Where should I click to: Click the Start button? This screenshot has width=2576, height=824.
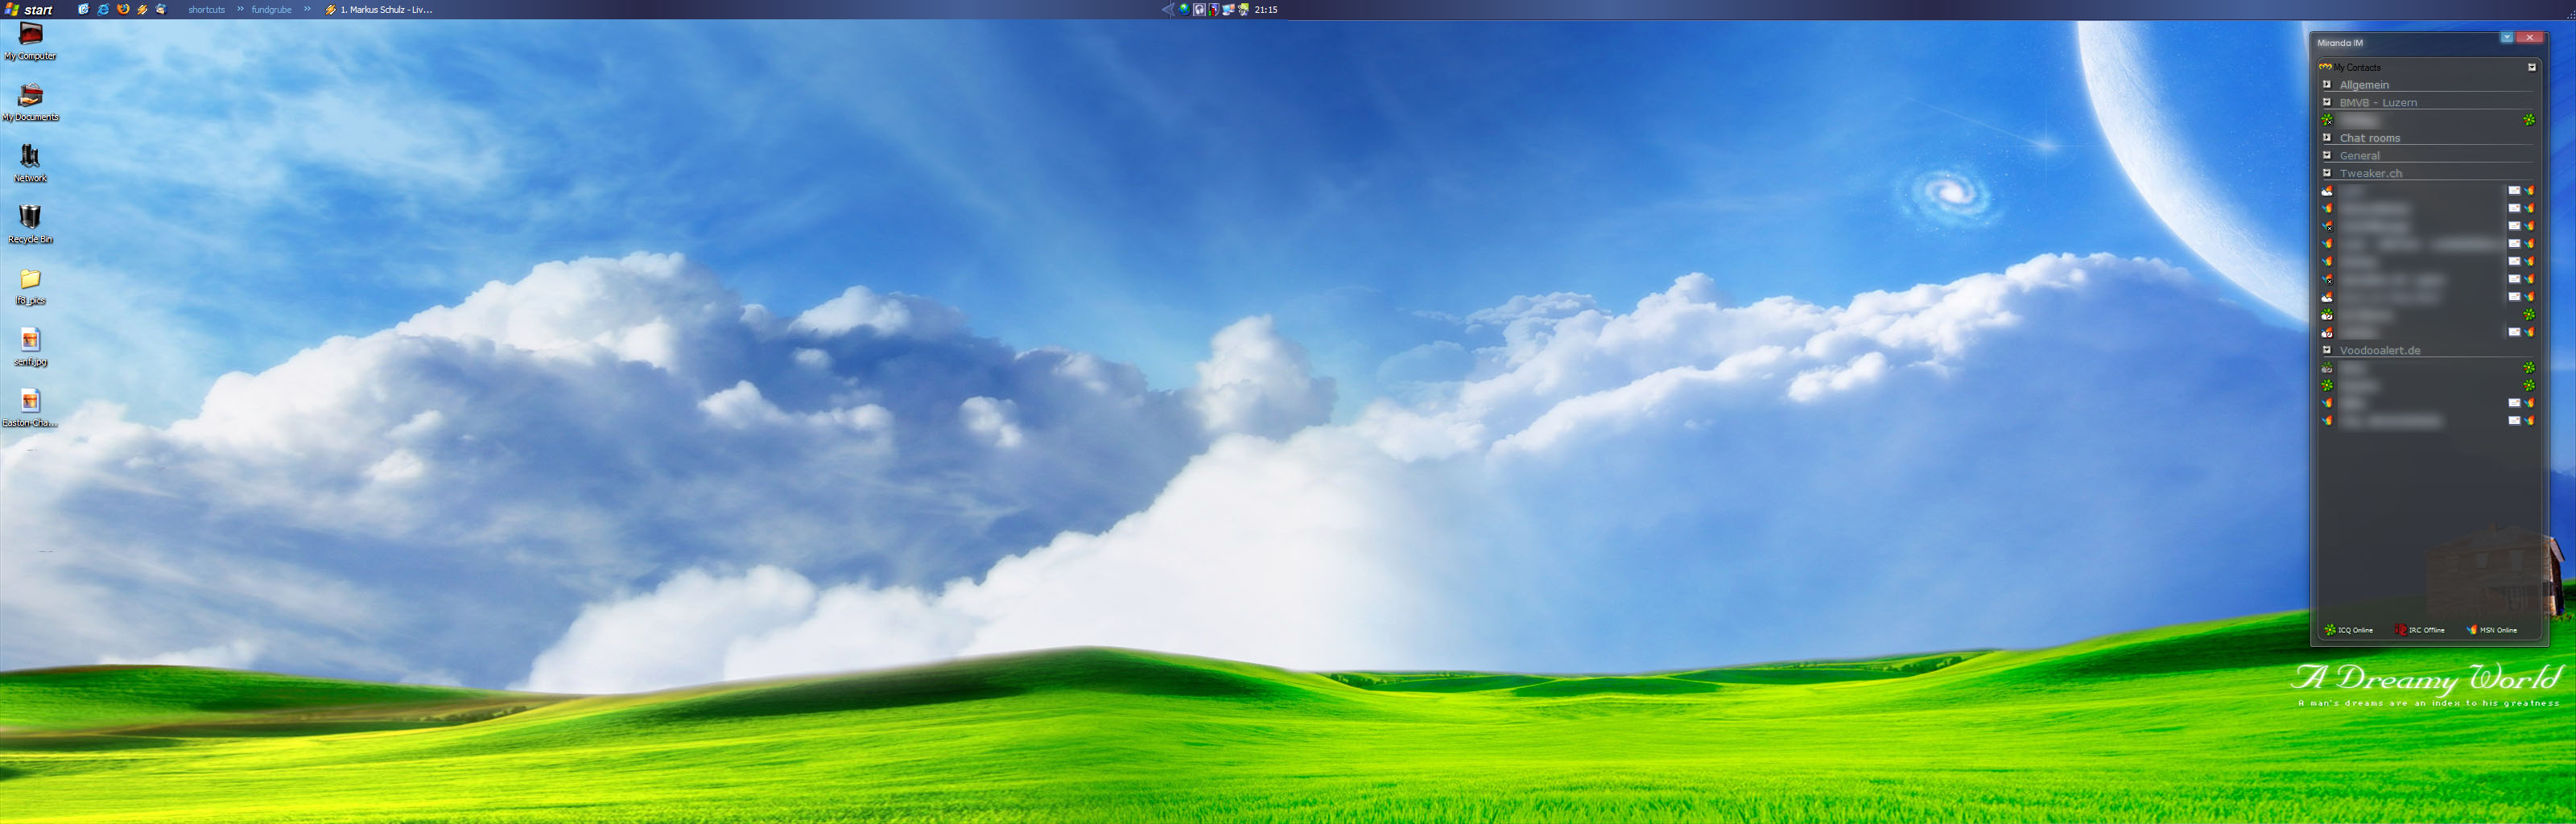point(29,9)
